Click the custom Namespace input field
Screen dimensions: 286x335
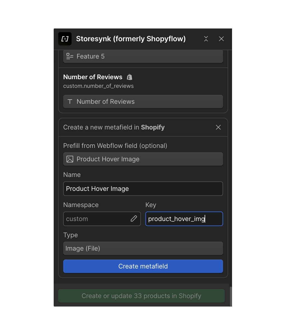[x=102, y=219]
